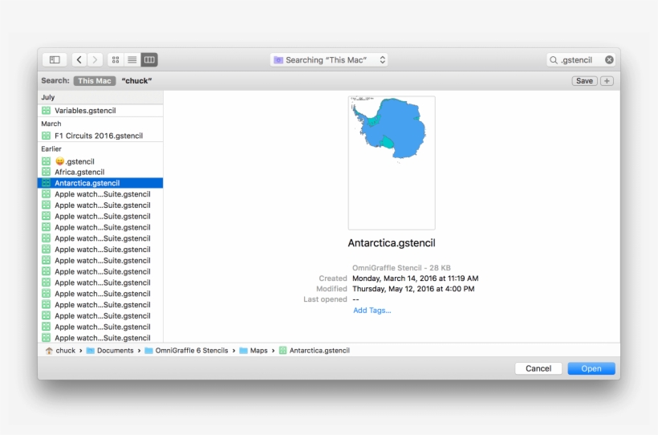Screen dimensions: 658x435
Task: Click the Antarctica.gstencil preview title
Action: (x=392, y=242)
